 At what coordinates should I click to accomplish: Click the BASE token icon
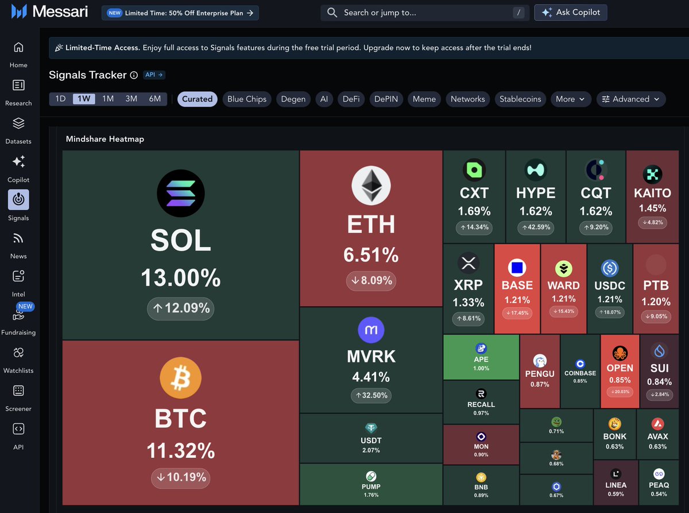point(517,268)
